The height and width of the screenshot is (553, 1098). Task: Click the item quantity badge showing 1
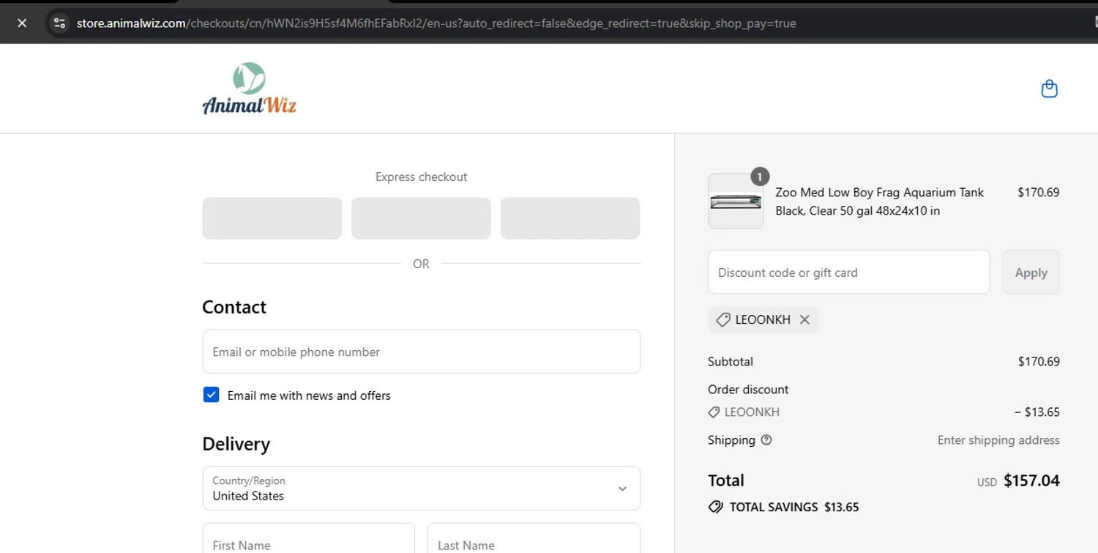point(760,177)
